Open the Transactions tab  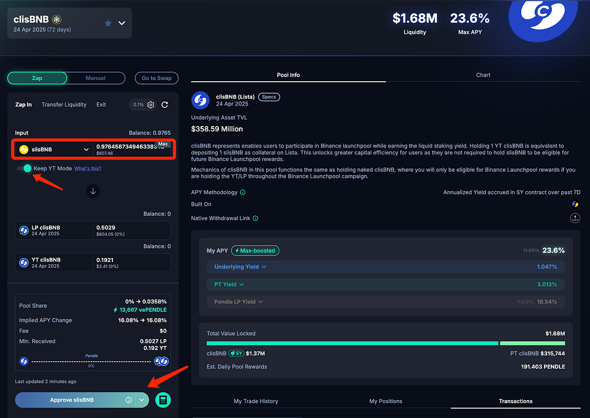click(x=516, y=401)
